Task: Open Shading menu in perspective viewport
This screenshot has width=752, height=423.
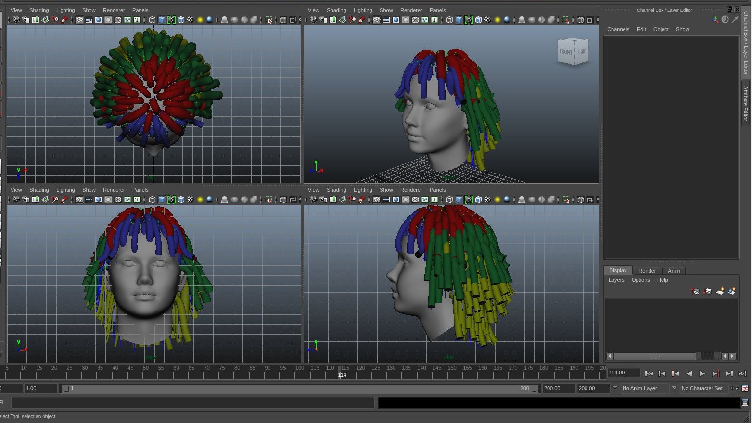Action: 336,10
